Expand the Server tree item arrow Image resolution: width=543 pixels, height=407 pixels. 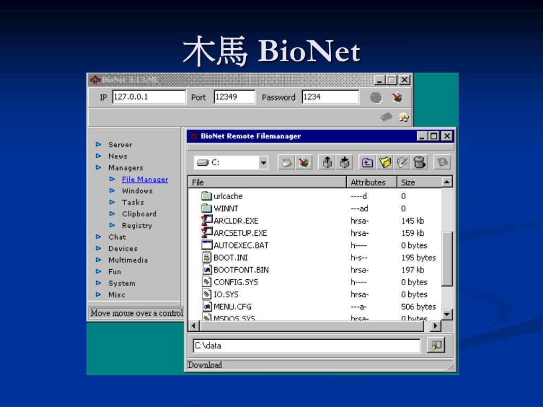pyautogui.click(x=98, y=144)
